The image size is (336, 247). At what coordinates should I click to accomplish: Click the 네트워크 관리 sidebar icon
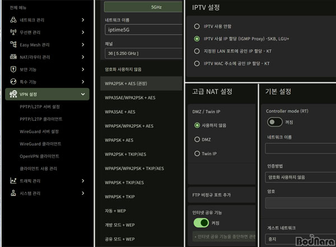click(13, 20)
